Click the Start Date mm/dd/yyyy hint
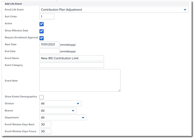195x140 pixels. tap(68, 45)
